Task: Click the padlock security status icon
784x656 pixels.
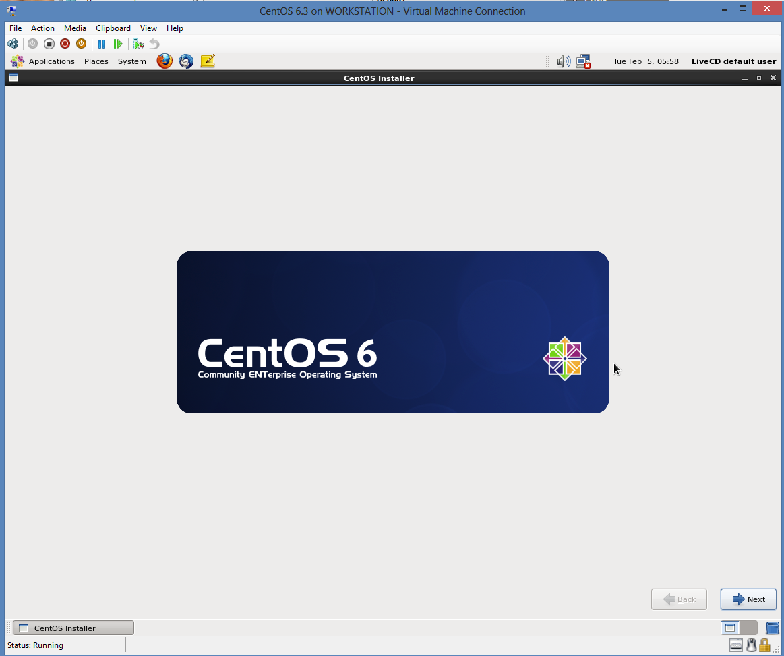Action: tap(764, 645)
